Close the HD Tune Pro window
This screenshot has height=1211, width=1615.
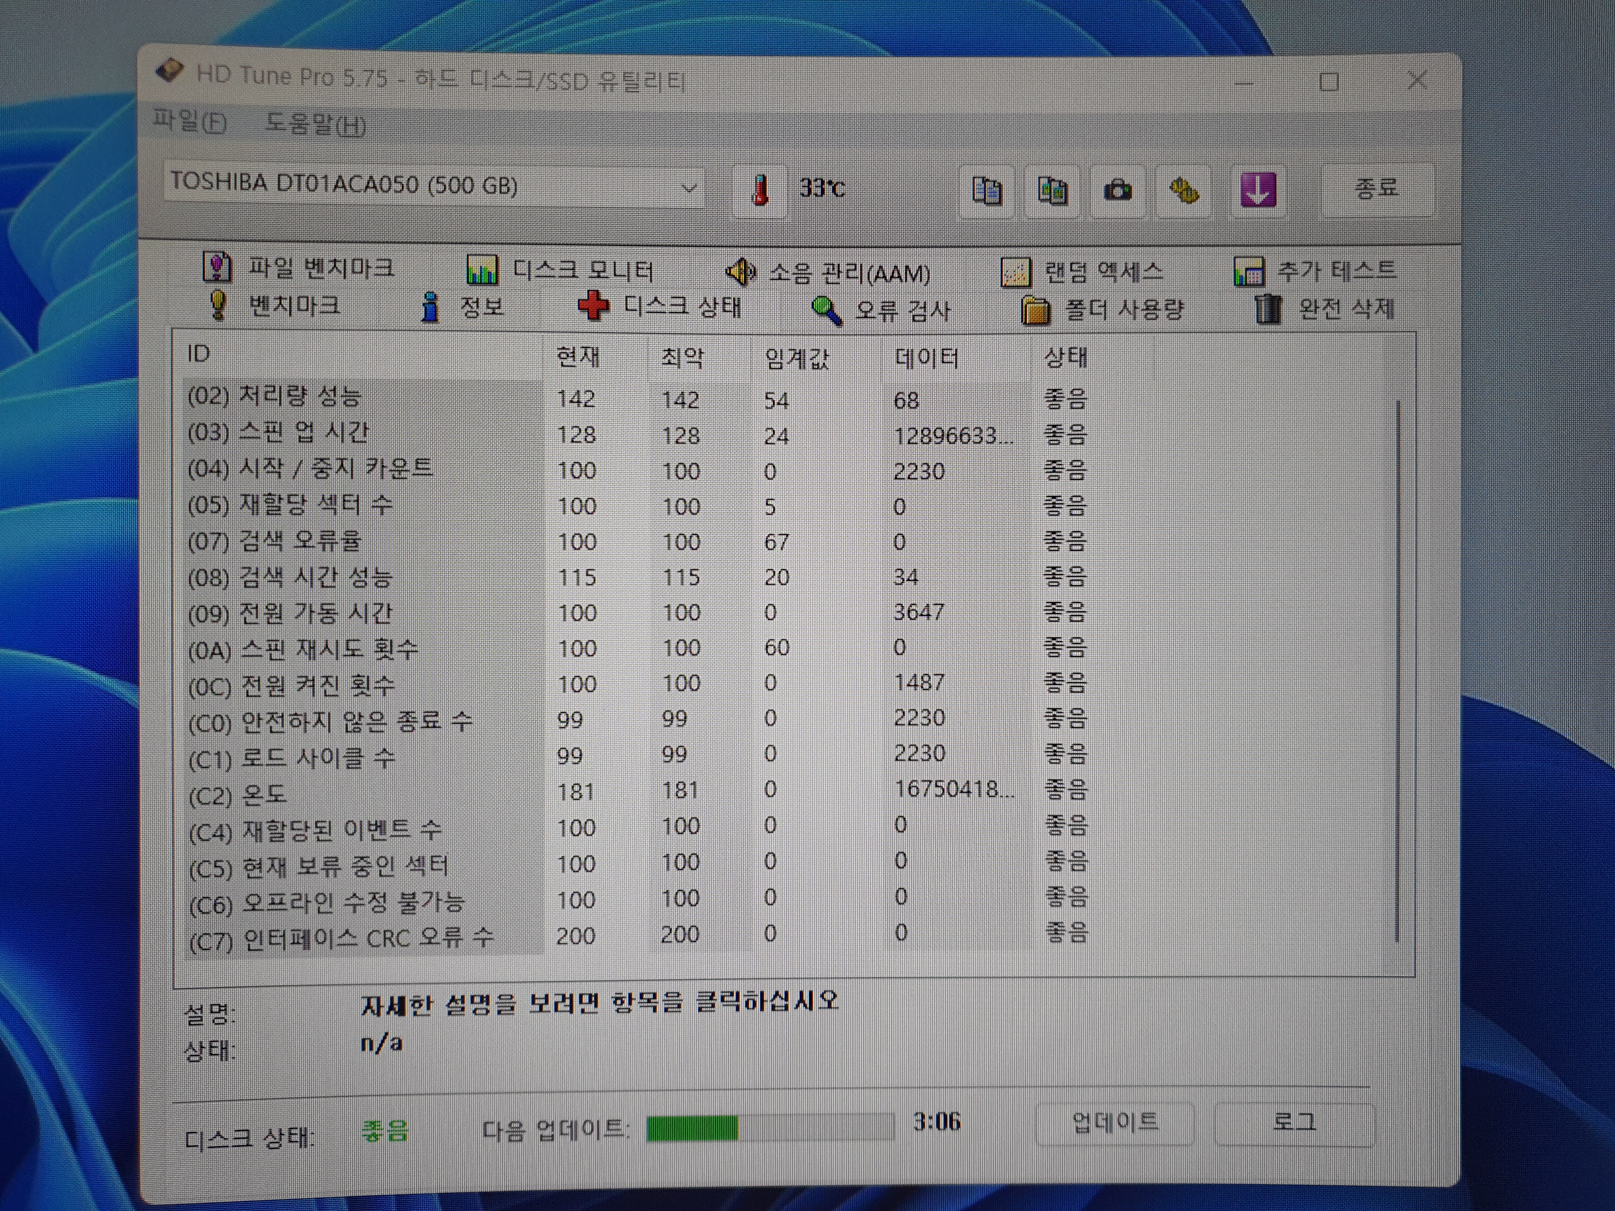pyautogui.click(x=1417, y=80)
